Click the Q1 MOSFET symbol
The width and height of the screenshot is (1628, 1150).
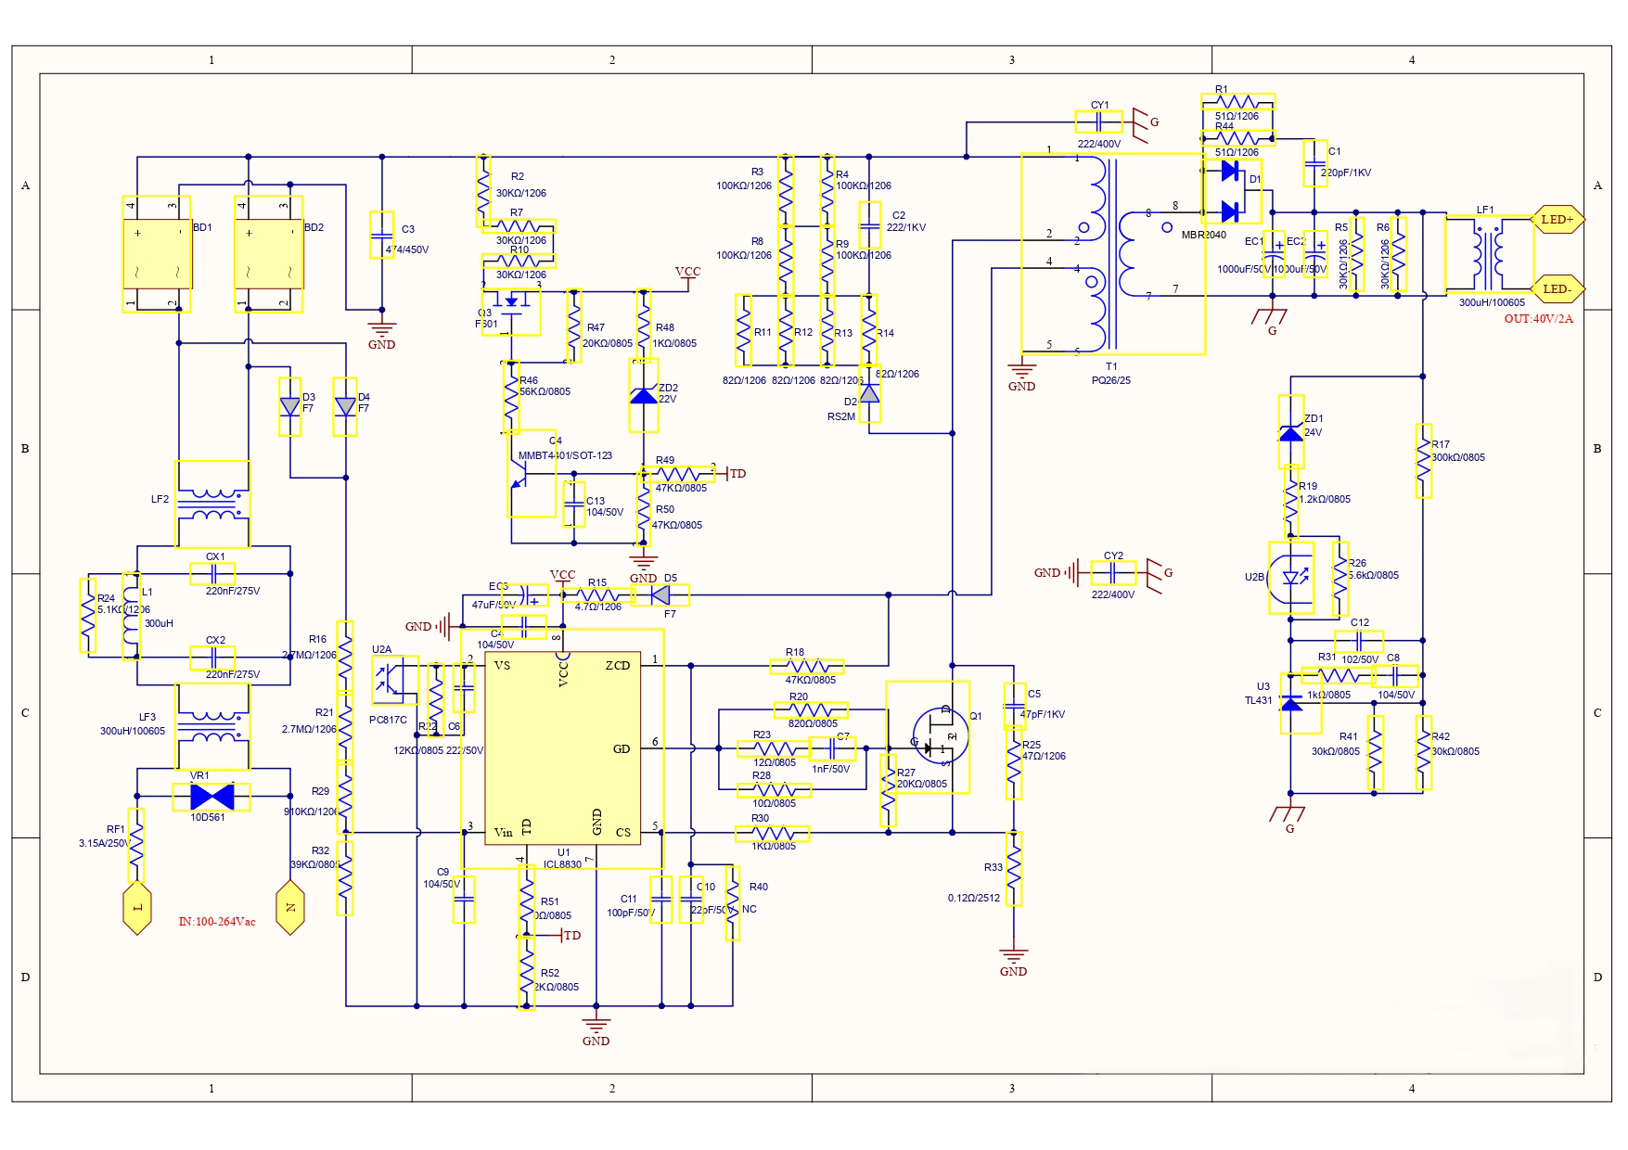point(928,738)
